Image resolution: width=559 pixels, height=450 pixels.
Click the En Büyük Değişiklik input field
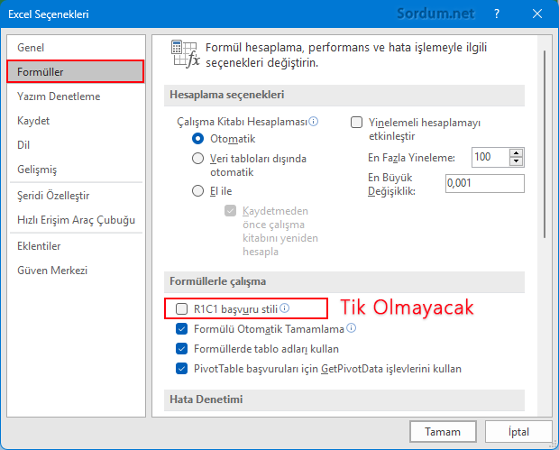(x=485, y=183)
